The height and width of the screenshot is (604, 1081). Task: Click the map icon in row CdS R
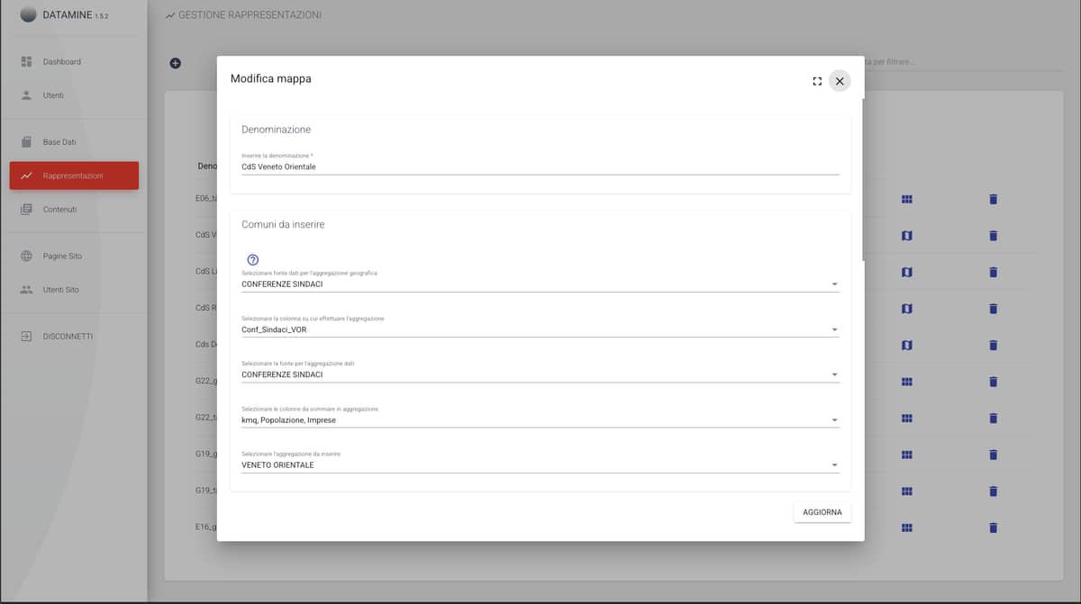point(907,309)
